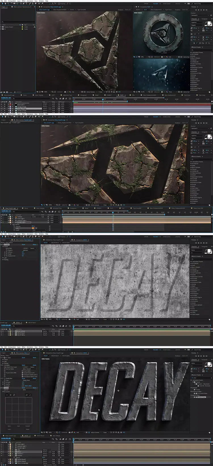Select the Selection tool in the DECAY Title 2 window

(3, 349)
